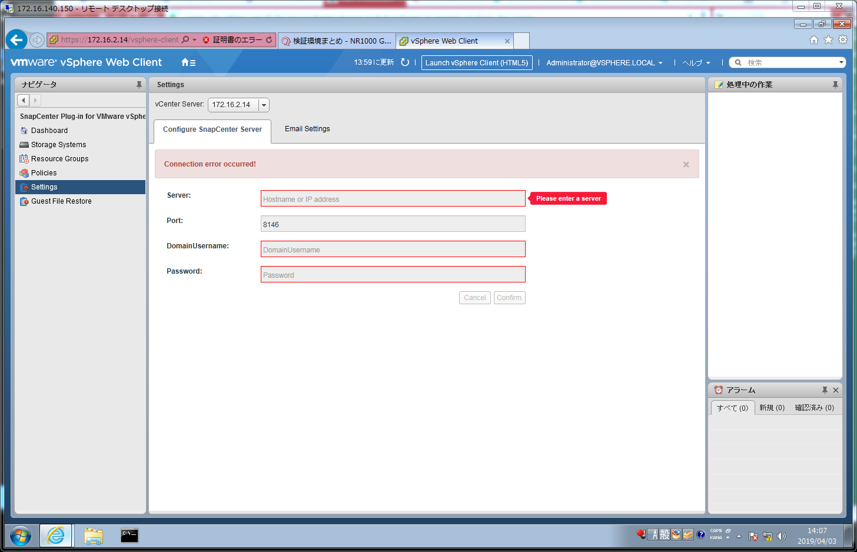857x552 pixels.
Task: Dismiss the Connection error occurred alert
Action: click(686, 165)
